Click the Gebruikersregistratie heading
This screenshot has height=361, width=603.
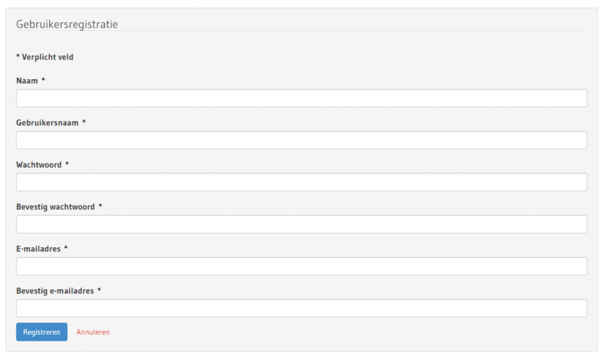pyautogui.click(x=67, y=24)
